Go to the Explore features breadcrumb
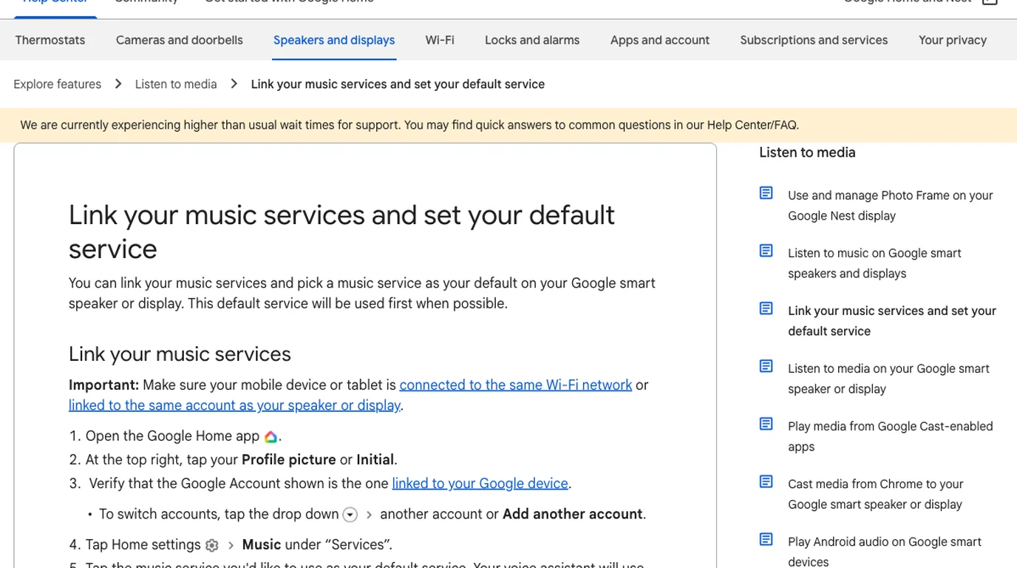This screenshot has width=1017, height=568. 58,84
